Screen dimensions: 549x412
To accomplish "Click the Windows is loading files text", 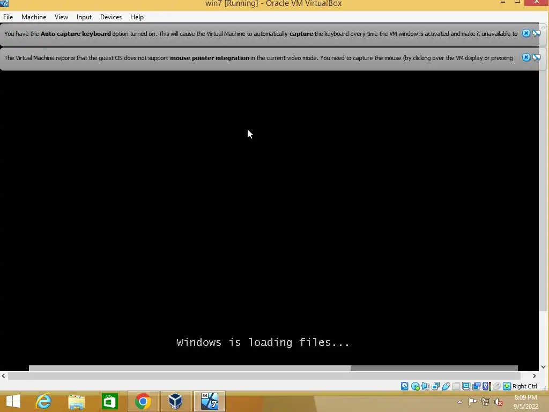I will point(263,342).
